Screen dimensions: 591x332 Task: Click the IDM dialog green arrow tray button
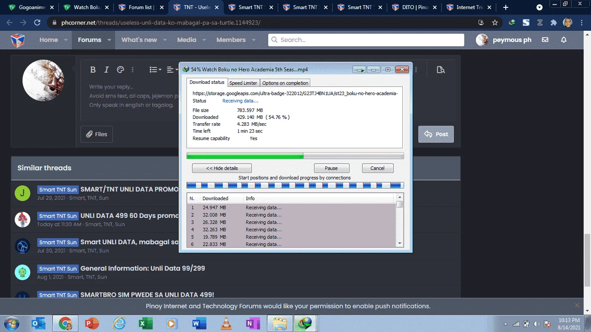359,70
